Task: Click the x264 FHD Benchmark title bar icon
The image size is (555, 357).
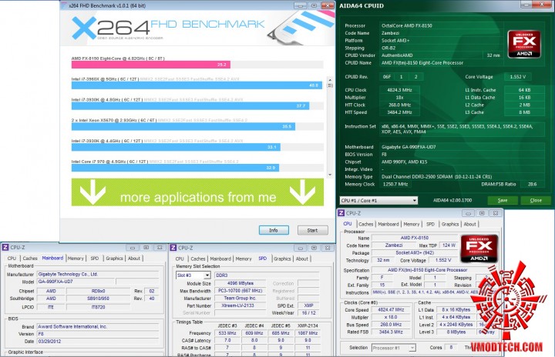Action: [x=64, y=5]
